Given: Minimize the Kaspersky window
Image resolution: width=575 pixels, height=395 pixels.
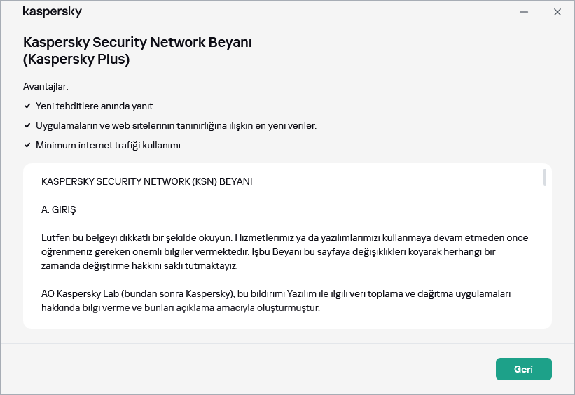Looking at the screenshot, I should pos(524,12).
